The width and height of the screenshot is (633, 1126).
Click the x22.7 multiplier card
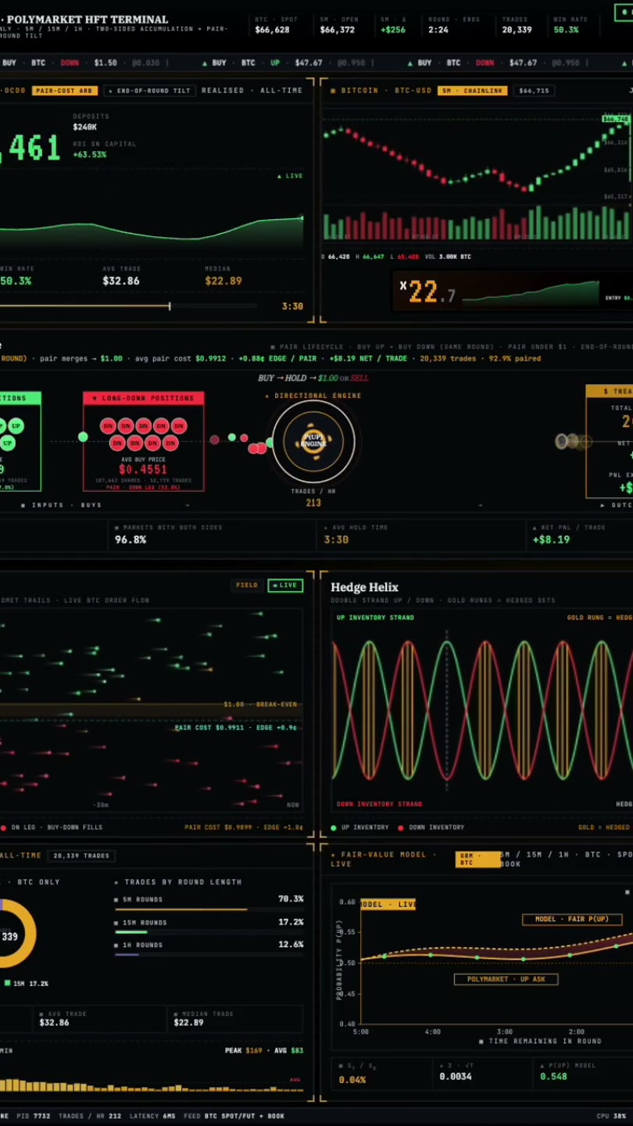(x=512, y=291)
